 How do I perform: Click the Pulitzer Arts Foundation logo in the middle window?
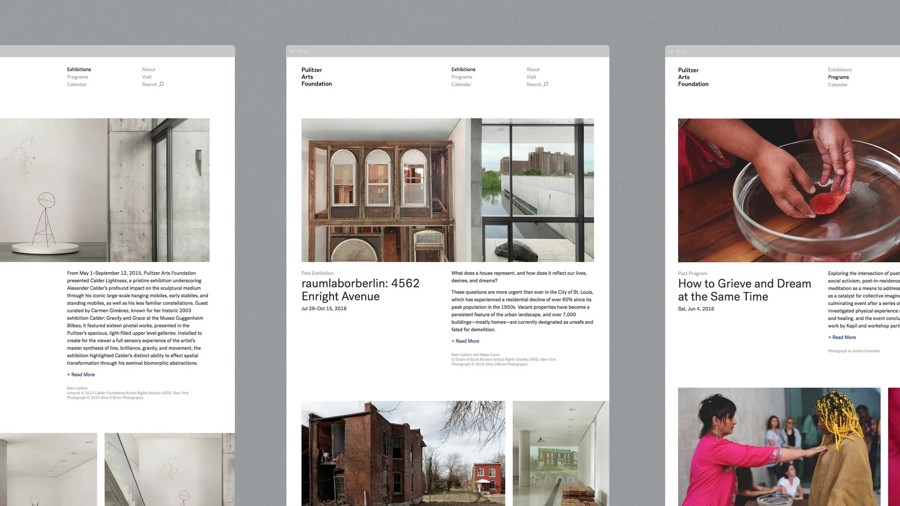click(316, 77)
